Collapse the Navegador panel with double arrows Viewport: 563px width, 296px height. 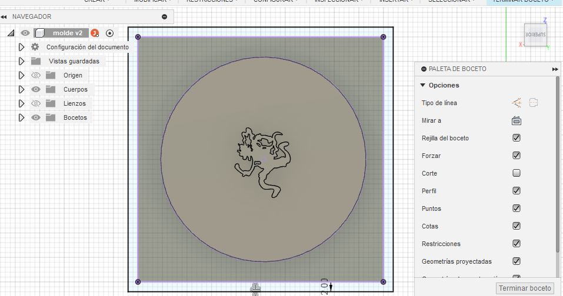coord(4,17)
